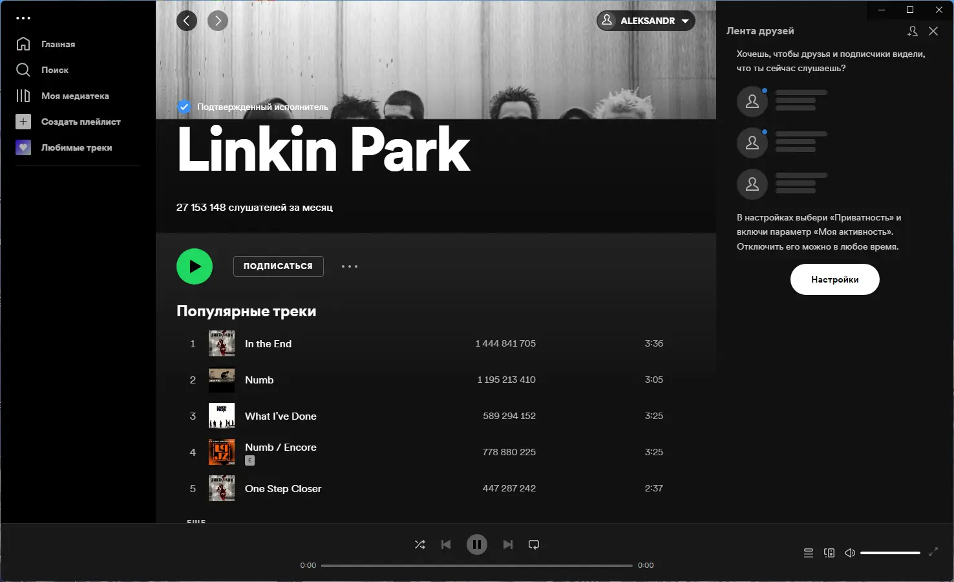Skip to the previous track
The image size is (954, 582).
point(446,544)
